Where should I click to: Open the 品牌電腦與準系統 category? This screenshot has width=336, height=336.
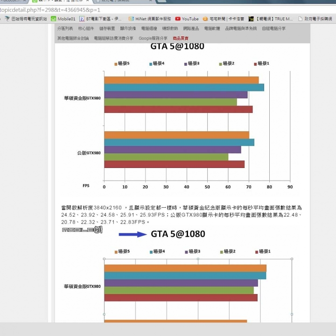coord(241,28)
